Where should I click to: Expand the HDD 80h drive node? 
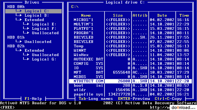[15, 7]
